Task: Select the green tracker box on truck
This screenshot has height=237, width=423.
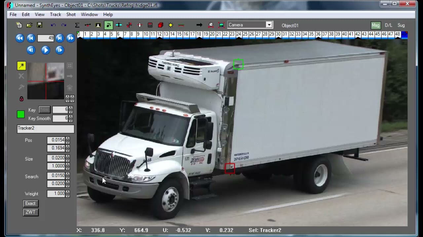Action: pos(238,64)
